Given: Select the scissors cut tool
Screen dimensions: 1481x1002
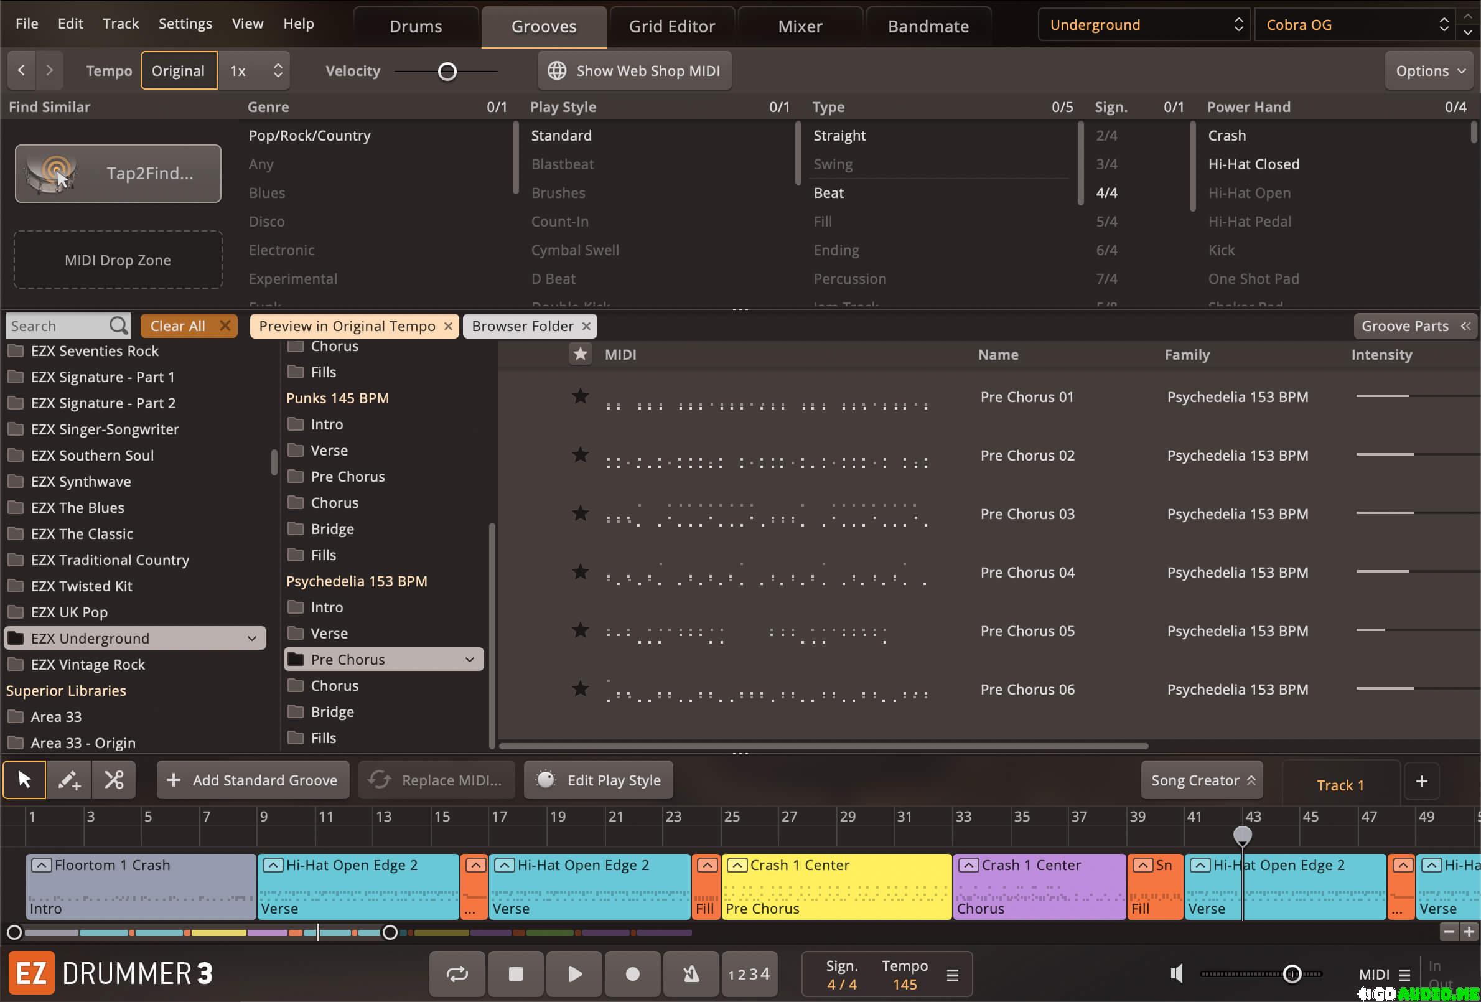Looking at the screenshot, I should coord(114,780).
